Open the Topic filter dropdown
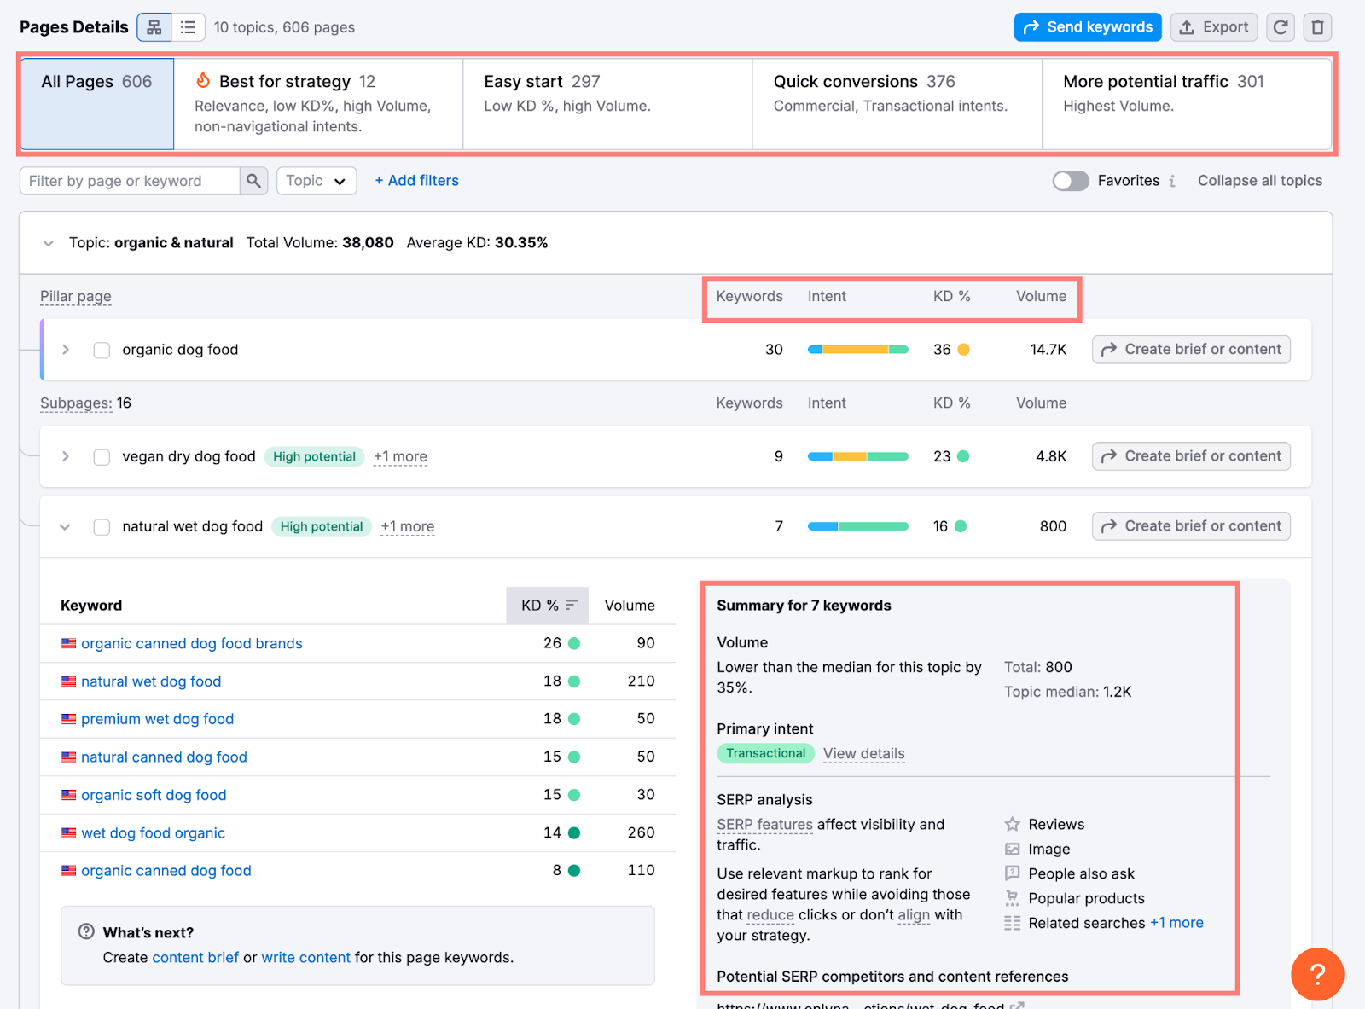Image resolution: width=1365 pixels, height=1009 pixels. [x=316, y=181]
